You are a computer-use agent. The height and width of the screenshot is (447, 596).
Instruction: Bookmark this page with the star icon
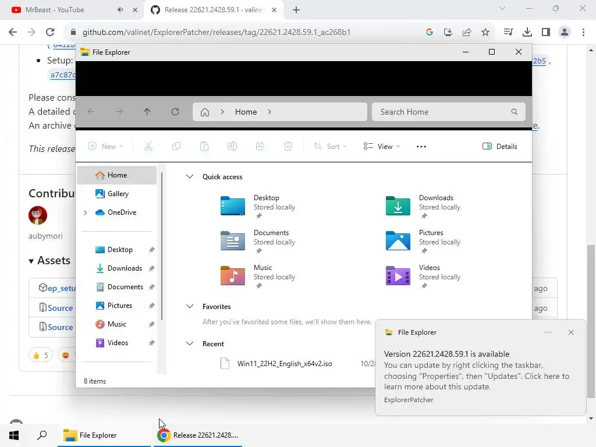pyautogui.click(x=485, y=32)
